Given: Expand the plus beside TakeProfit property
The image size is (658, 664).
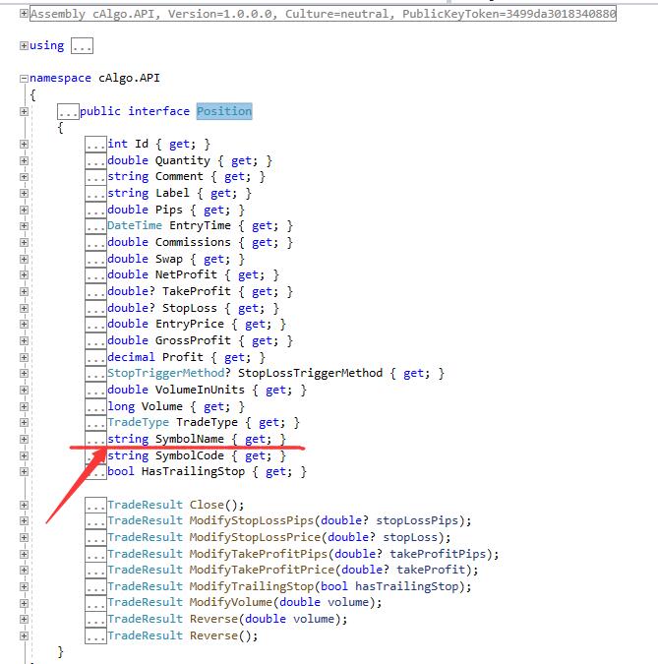Looking at the screenshot, I should click(x=25, y=291).
